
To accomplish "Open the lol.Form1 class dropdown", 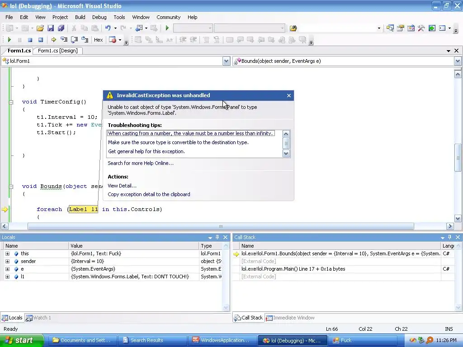I will [226, 61].
